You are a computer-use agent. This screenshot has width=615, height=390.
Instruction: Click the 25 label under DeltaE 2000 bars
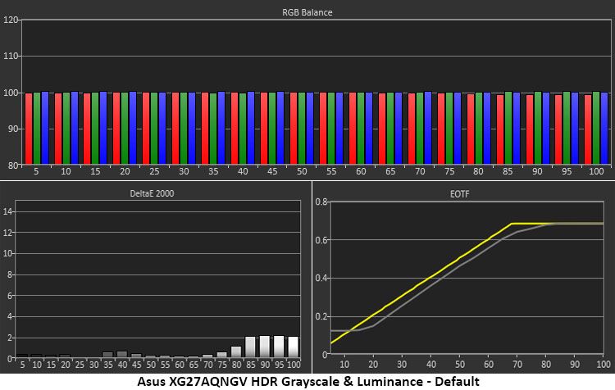pos(80,365)
